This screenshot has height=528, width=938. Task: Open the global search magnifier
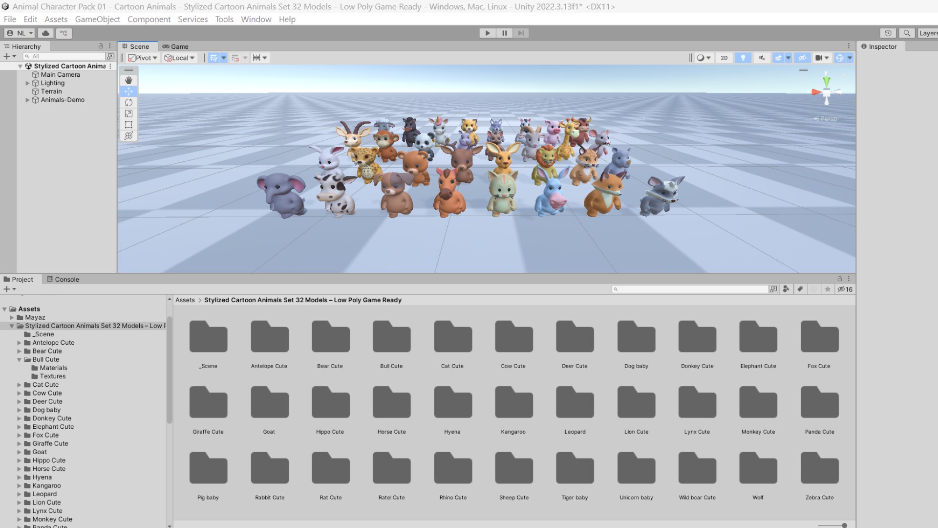click(907, 33)
